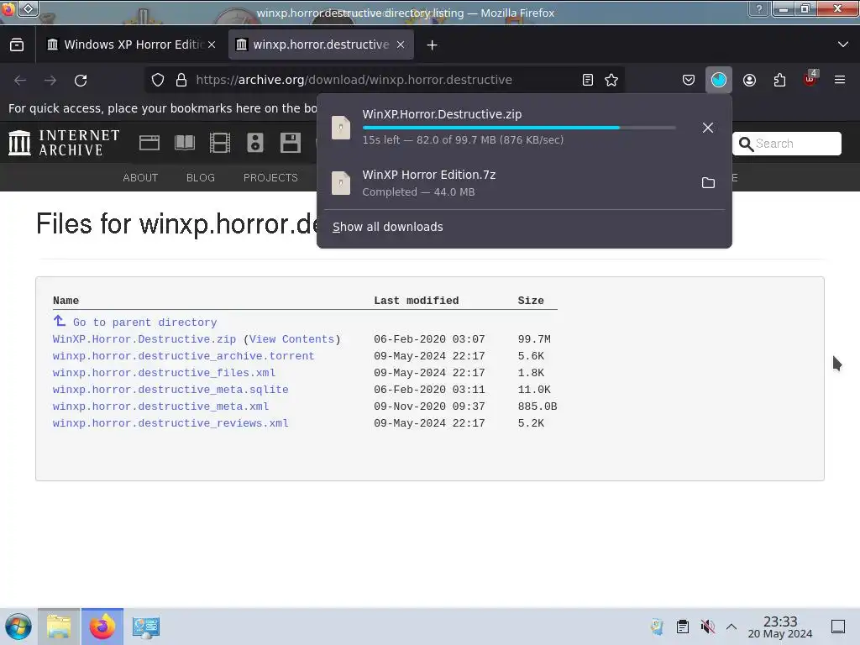Open winxp.horror.destructive_meta.xml link
860x645 pixels.
point(160,406)
